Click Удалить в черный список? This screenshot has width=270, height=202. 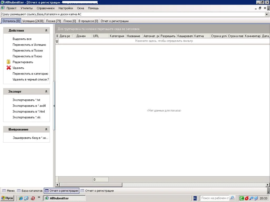31,79
